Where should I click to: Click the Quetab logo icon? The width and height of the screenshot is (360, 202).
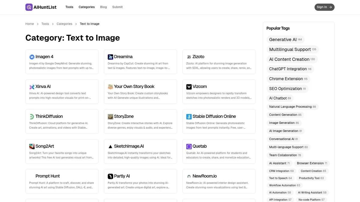click(189, 146)
